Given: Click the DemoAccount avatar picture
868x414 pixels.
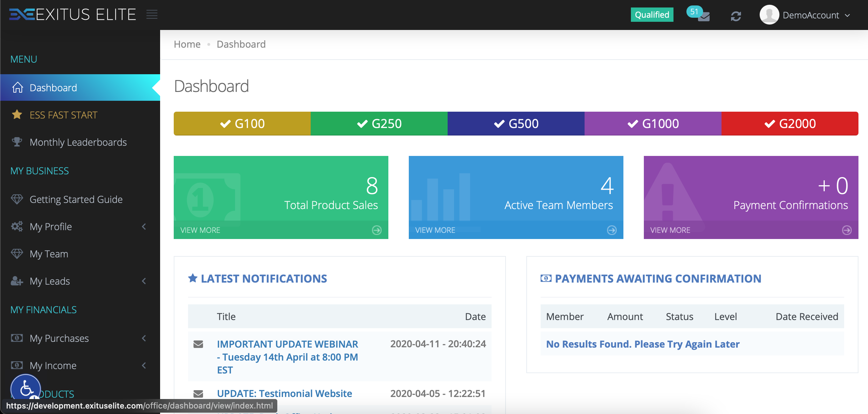Looking at the screenshot, I should click(769, 15).
